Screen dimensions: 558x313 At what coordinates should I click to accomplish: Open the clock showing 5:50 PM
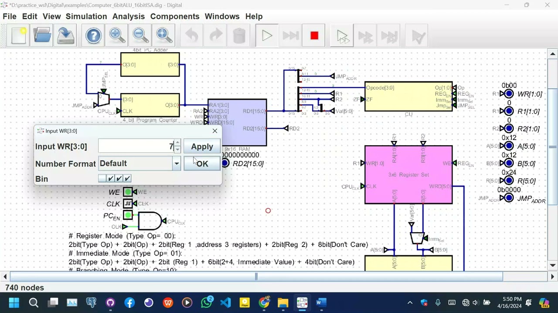tap(507, 303)
